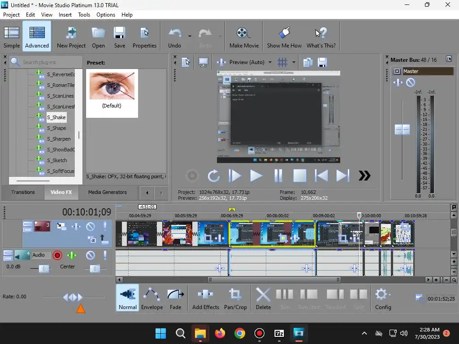Select the Envelope edit tool
This screenshot has height=344, width=459.
pos(152,298)
